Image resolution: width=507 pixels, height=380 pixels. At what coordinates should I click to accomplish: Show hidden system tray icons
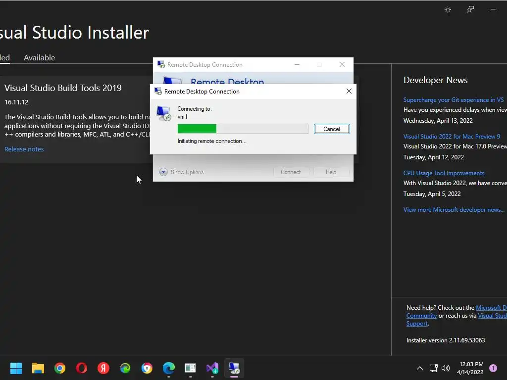(420, 368)
